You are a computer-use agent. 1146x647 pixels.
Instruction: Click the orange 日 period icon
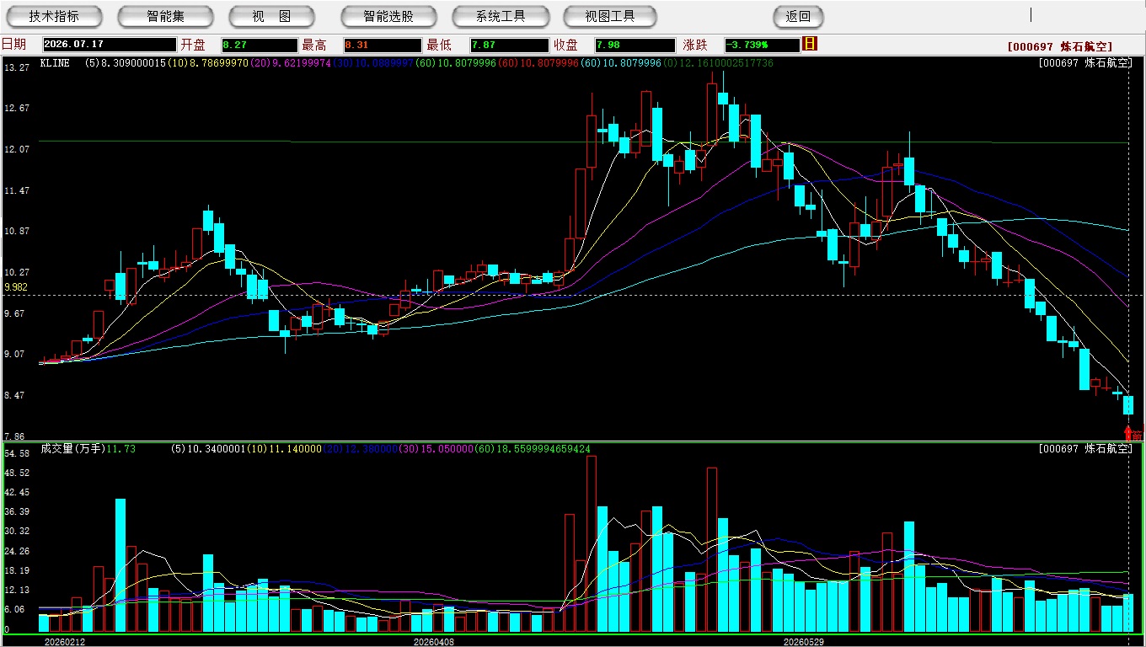810,44
